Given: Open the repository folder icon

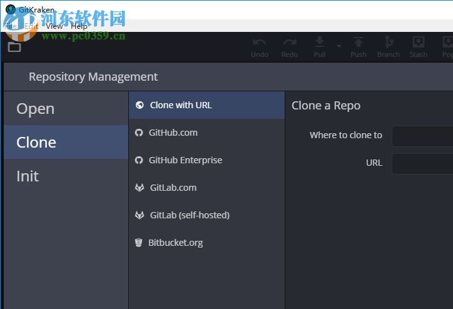Looking at the screenshot, I should click(x=14, y=47).
